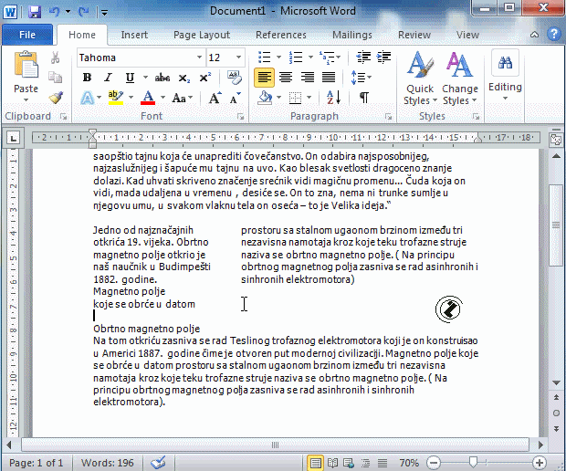
Task: Click the Paste icon in Clipboard group
Action: tap(26, 73)
